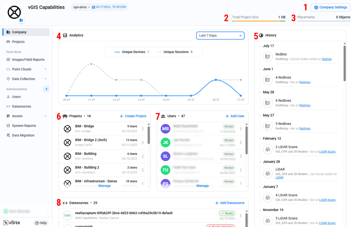Collapse the June 1 history group
The width and height of the screenshot is (351, 227).
point(260,69)
